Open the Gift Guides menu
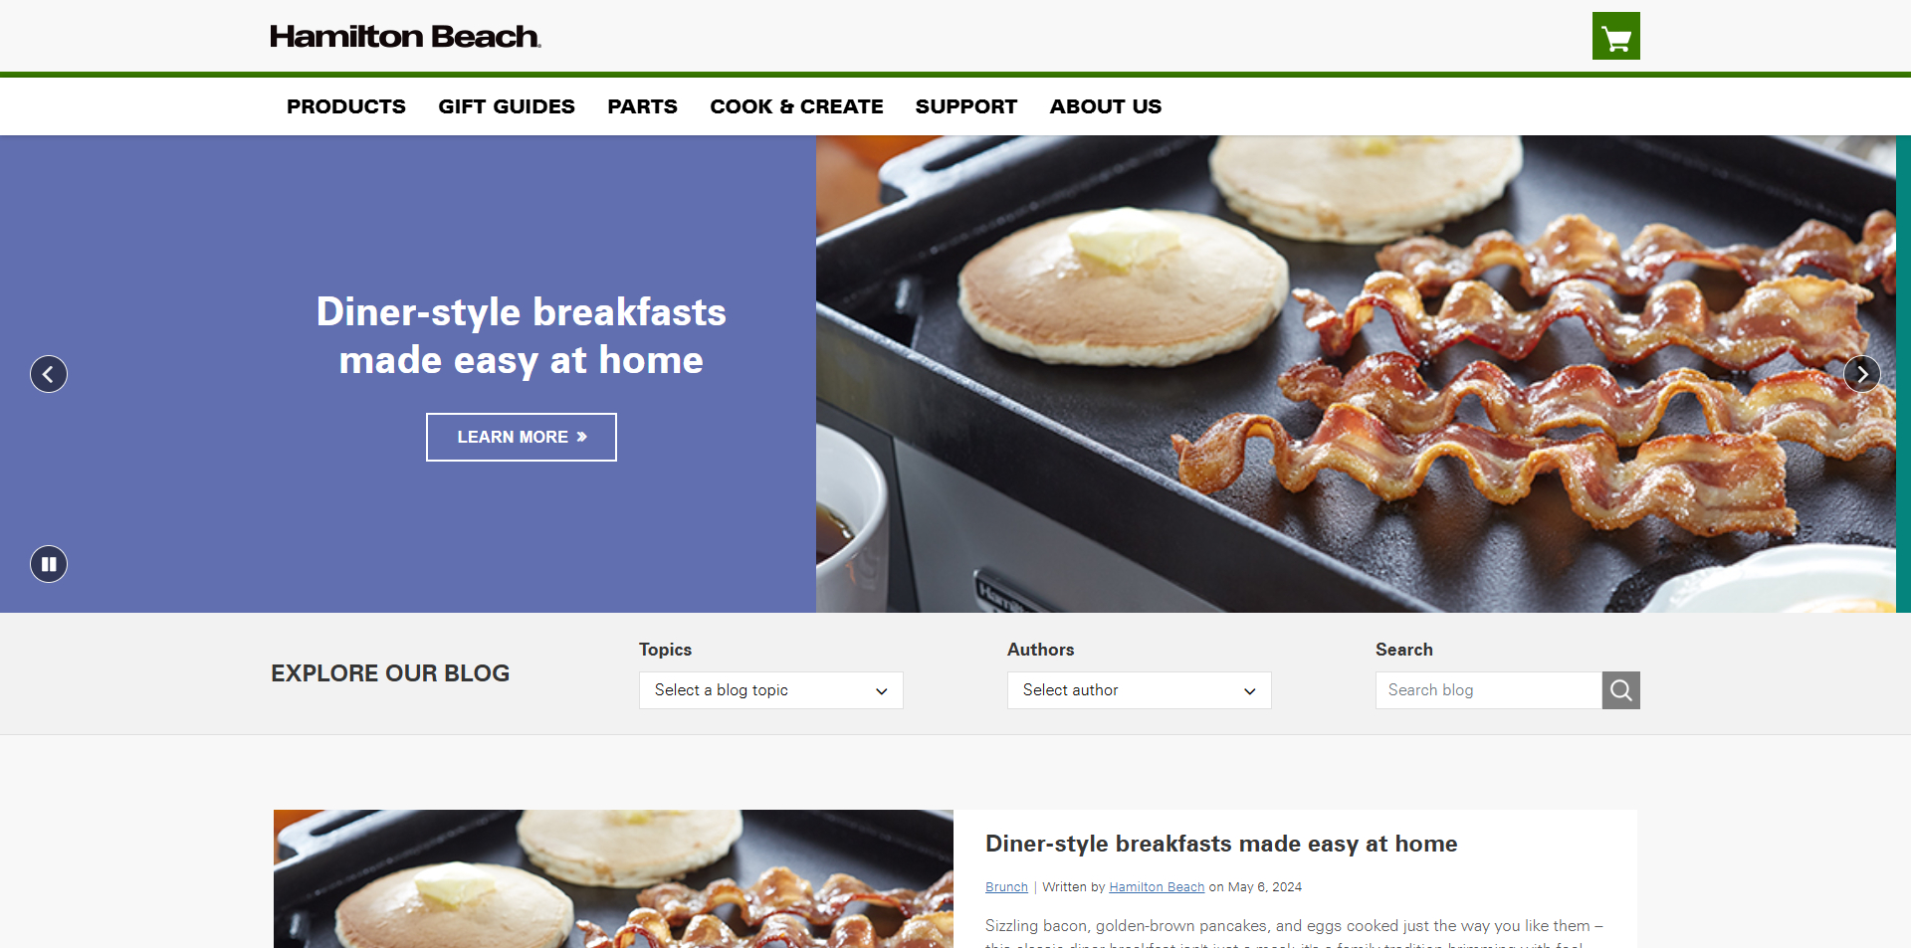 click(x=507, y=106)
